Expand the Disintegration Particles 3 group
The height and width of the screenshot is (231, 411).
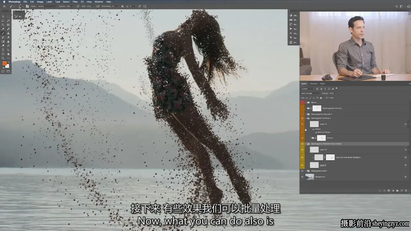click(x=306, y=114)
